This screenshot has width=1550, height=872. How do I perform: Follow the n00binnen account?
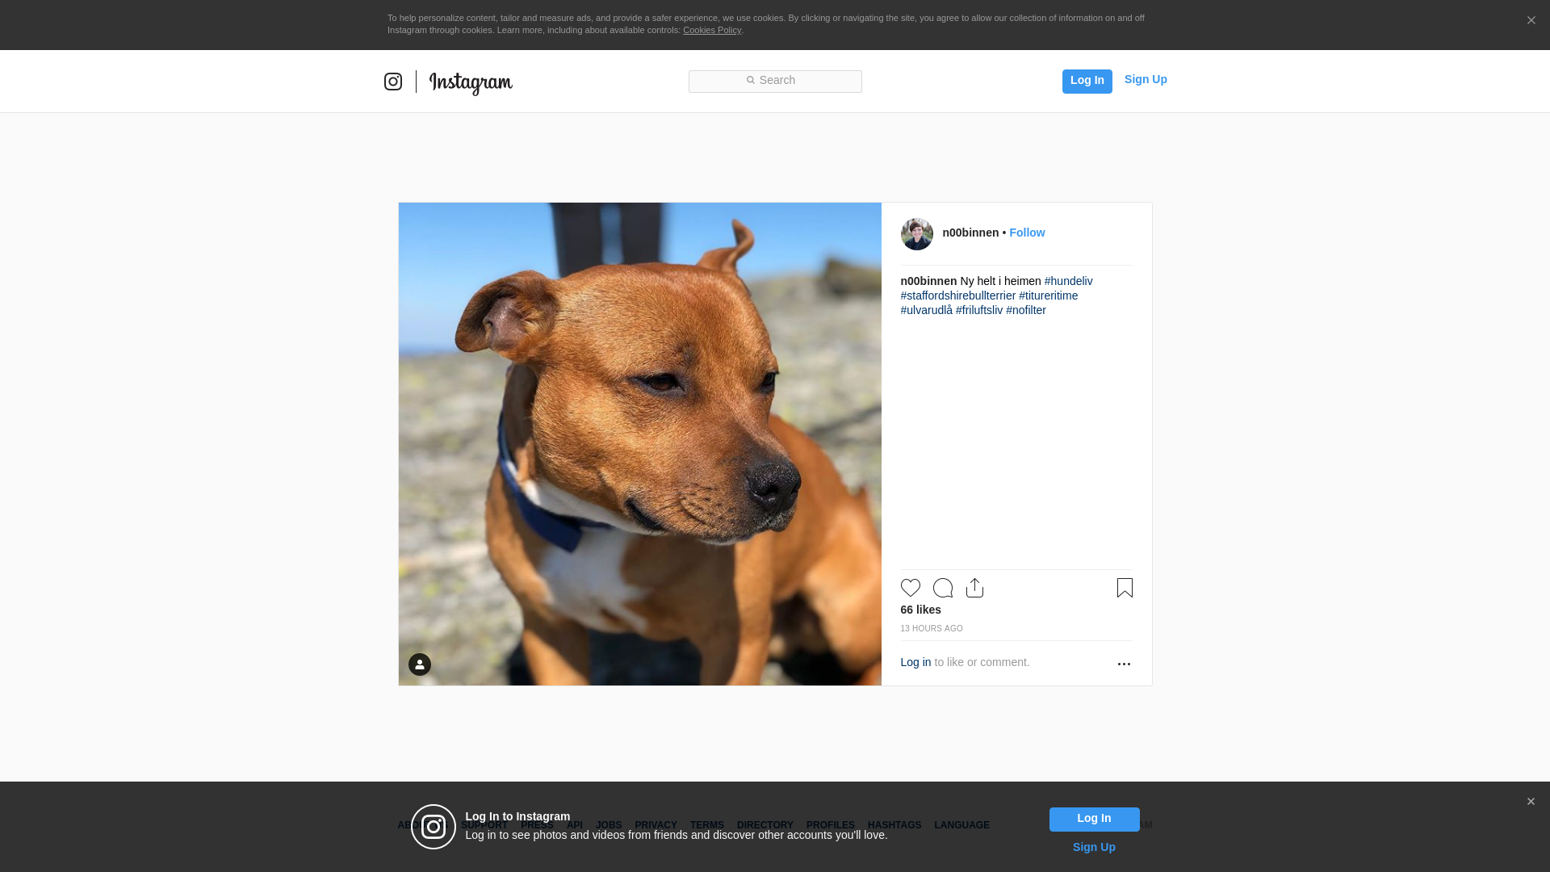click(x=1027, y=233)
